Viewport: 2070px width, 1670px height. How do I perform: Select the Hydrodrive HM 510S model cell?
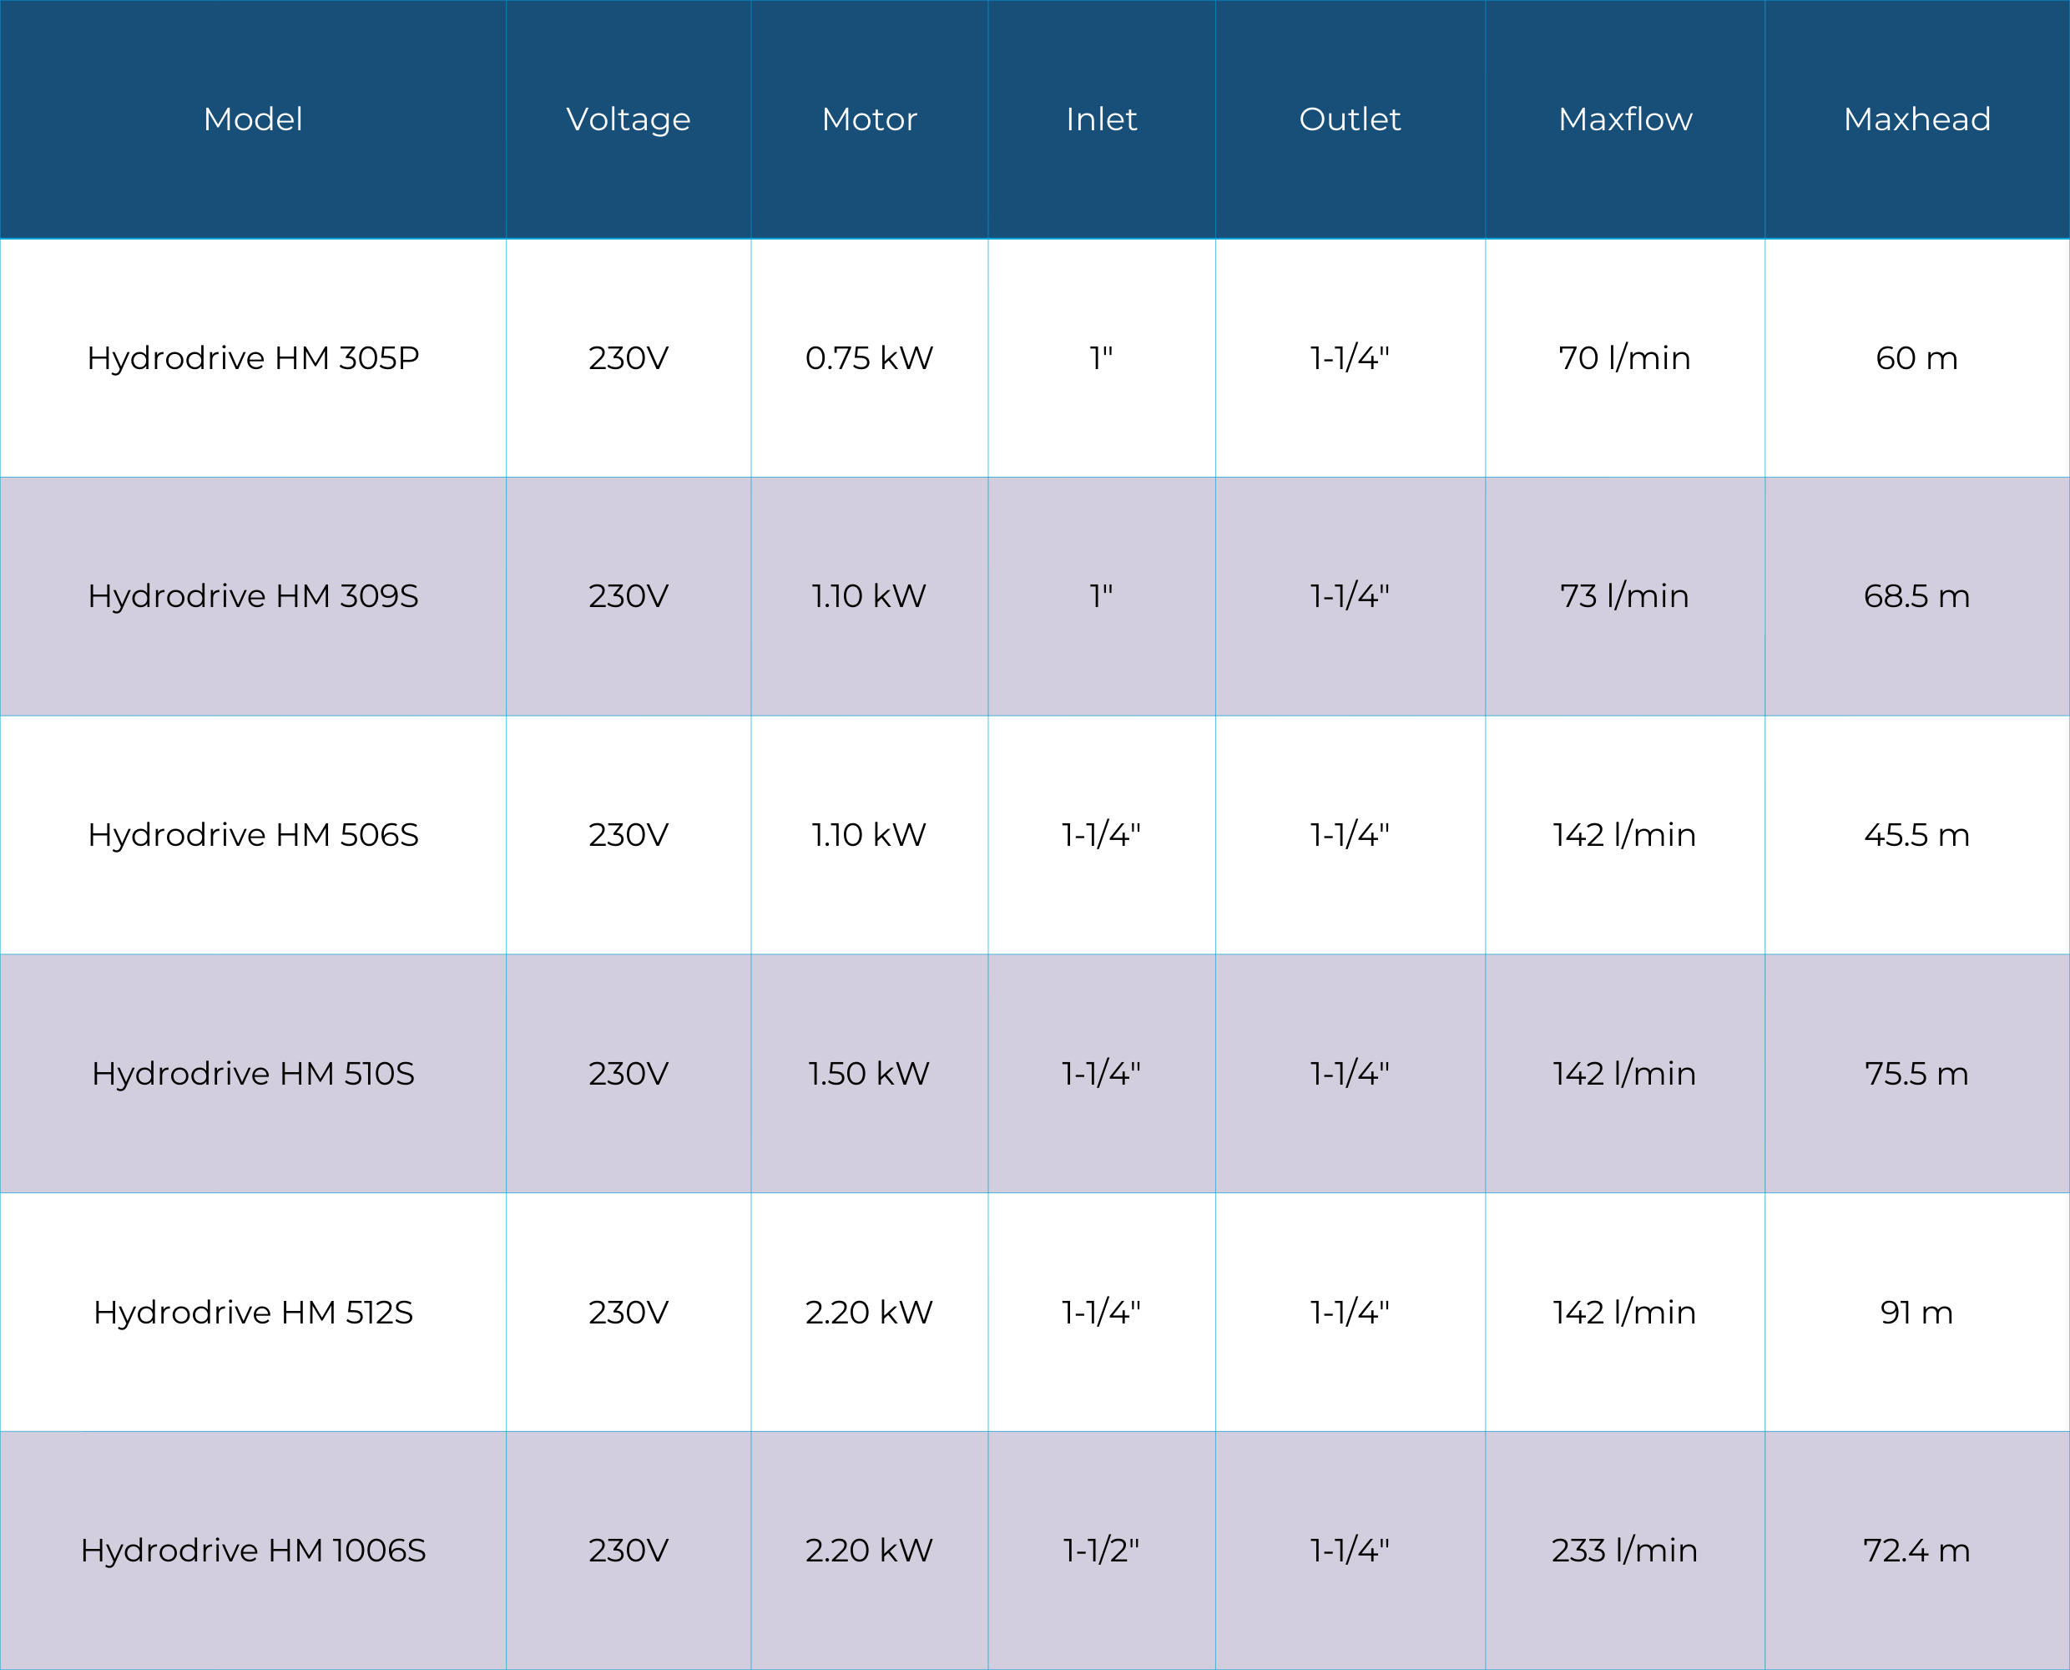point(253,1074)
